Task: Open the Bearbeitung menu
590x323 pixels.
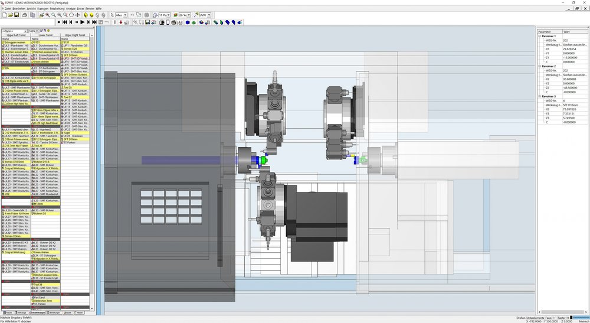Action: [57, 8]
